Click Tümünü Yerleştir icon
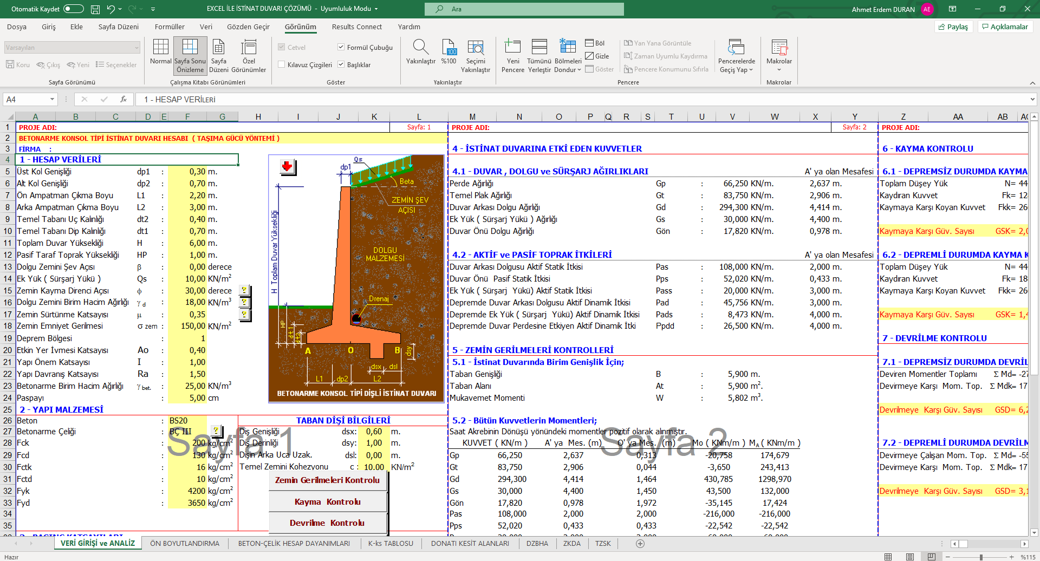This screenshot has width=1040, height=561. 539,48
